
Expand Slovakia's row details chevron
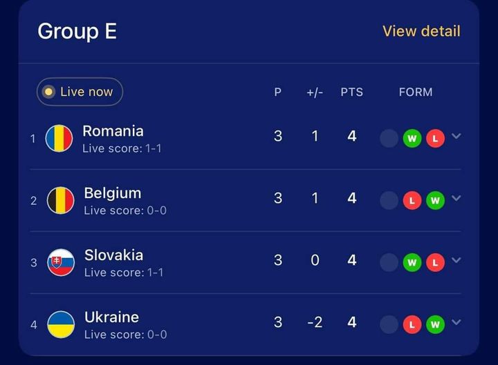coord(456,260)
